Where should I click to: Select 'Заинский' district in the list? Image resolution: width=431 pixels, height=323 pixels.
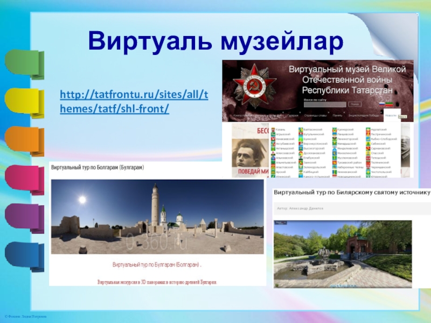[310, 163]
